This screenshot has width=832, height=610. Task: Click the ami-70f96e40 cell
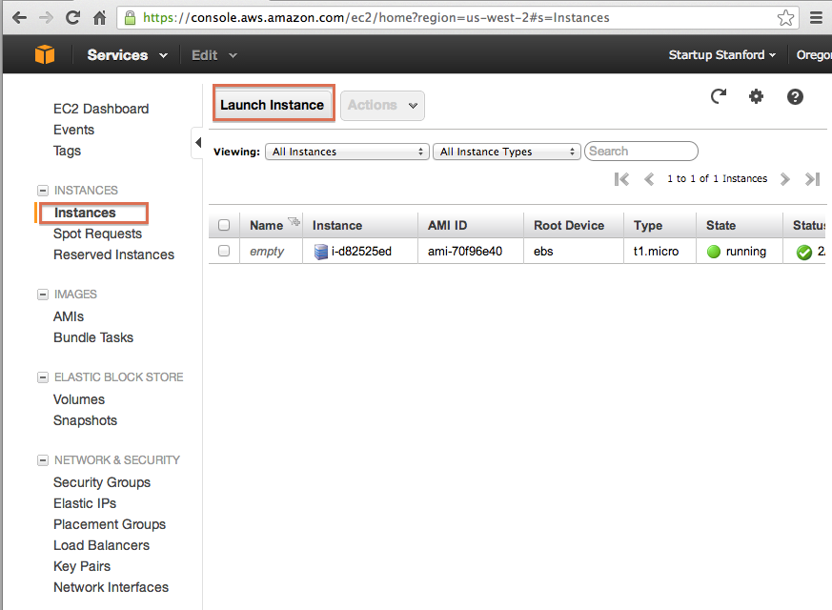tap(465, 251)
